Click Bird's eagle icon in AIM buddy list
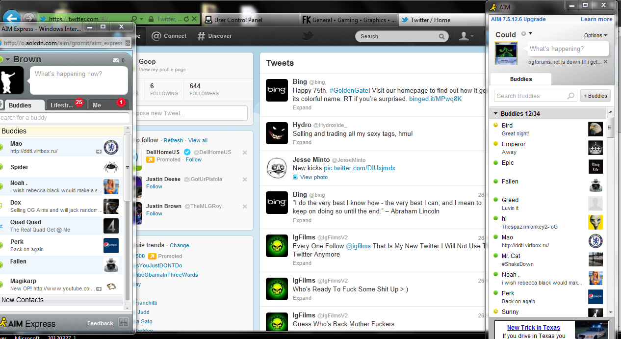 [595, 129]
